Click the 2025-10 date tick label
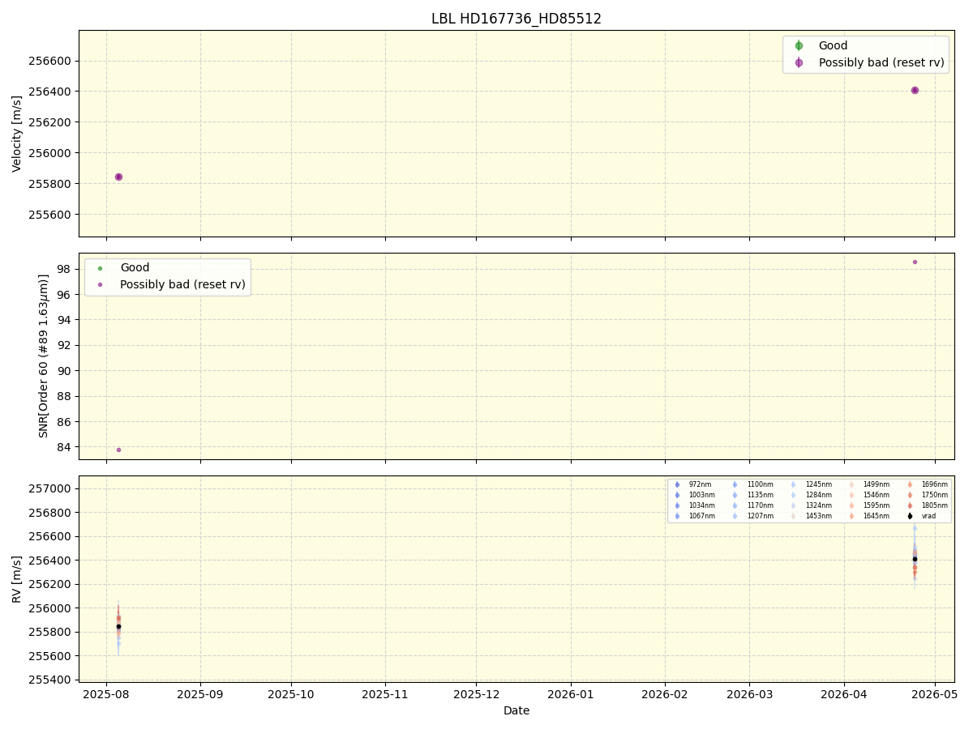This screenshot has width=973, height=729. pos(291,694)
